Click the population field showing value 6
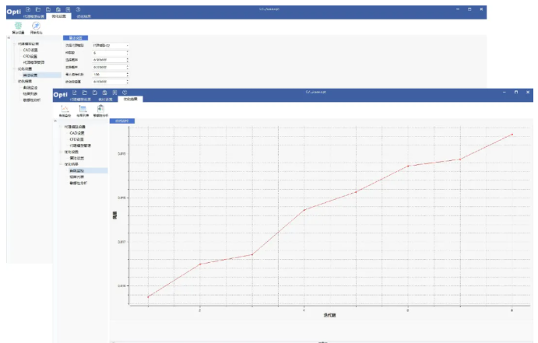The width and height of the screenshot is (538, 343). point(111,53)
